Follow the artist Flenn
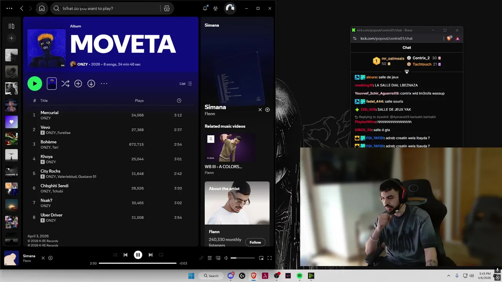Viewport: 502px width, 282px height. (x=255, y=242)
